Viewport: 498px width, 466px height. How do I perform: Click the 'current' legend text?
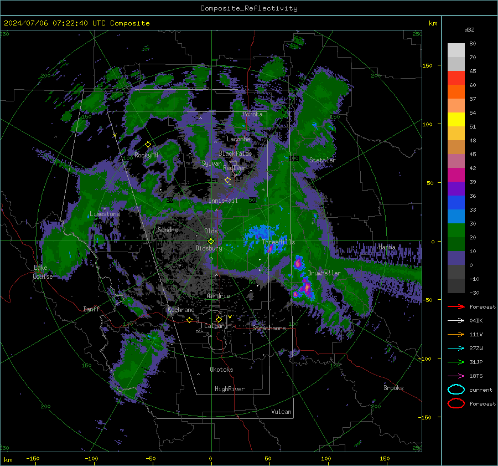click(481, 390)
